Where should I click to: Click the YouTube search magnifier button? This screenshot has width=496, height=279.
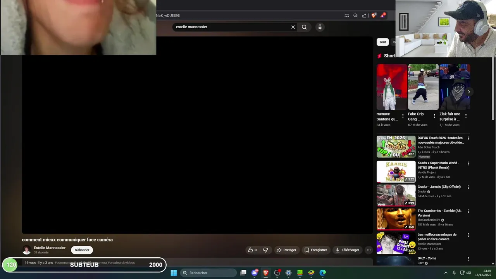tap(304, 27)
